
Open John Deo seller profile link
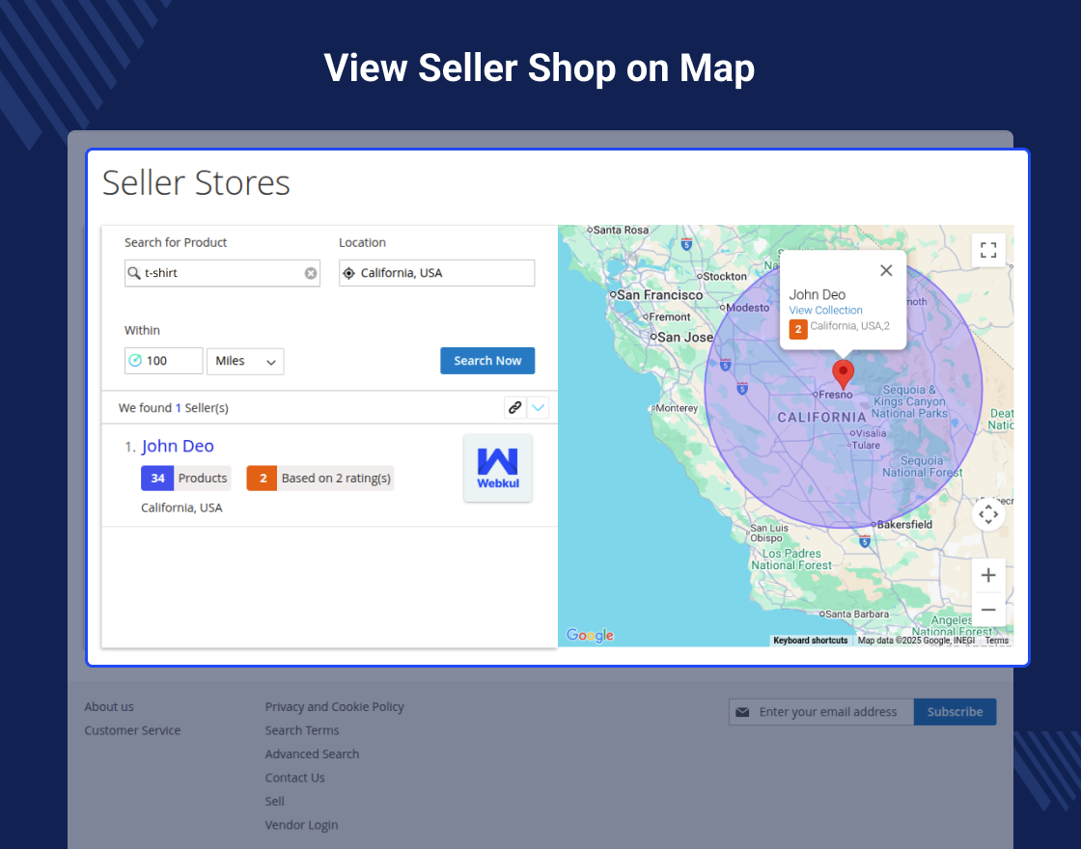[178, 446]
